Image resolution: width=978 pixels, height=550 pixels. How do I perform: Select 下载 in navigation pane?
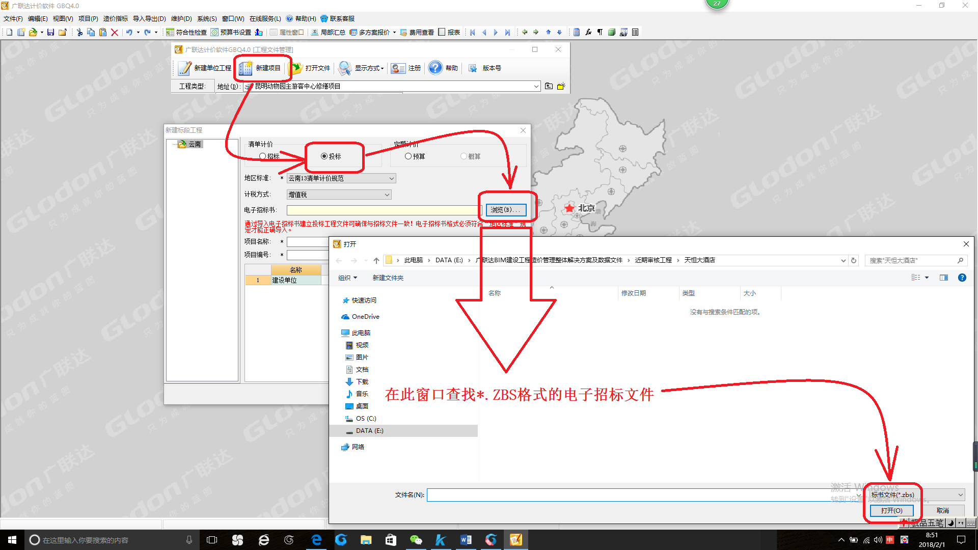click(357, 382)
